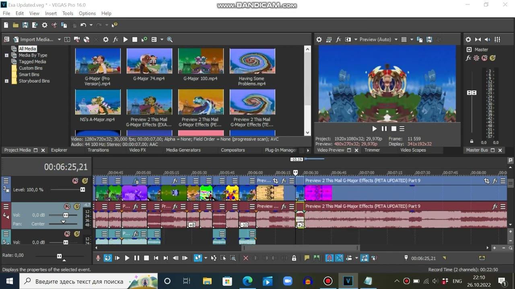Open a project with the folder icon
The width and height of the screenshot is (515, 289).
15,25
